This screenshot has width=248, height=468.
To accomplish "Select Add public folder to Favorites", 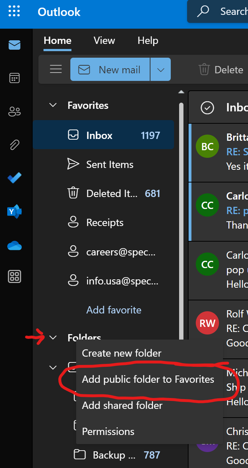I will tap(148, 379).
